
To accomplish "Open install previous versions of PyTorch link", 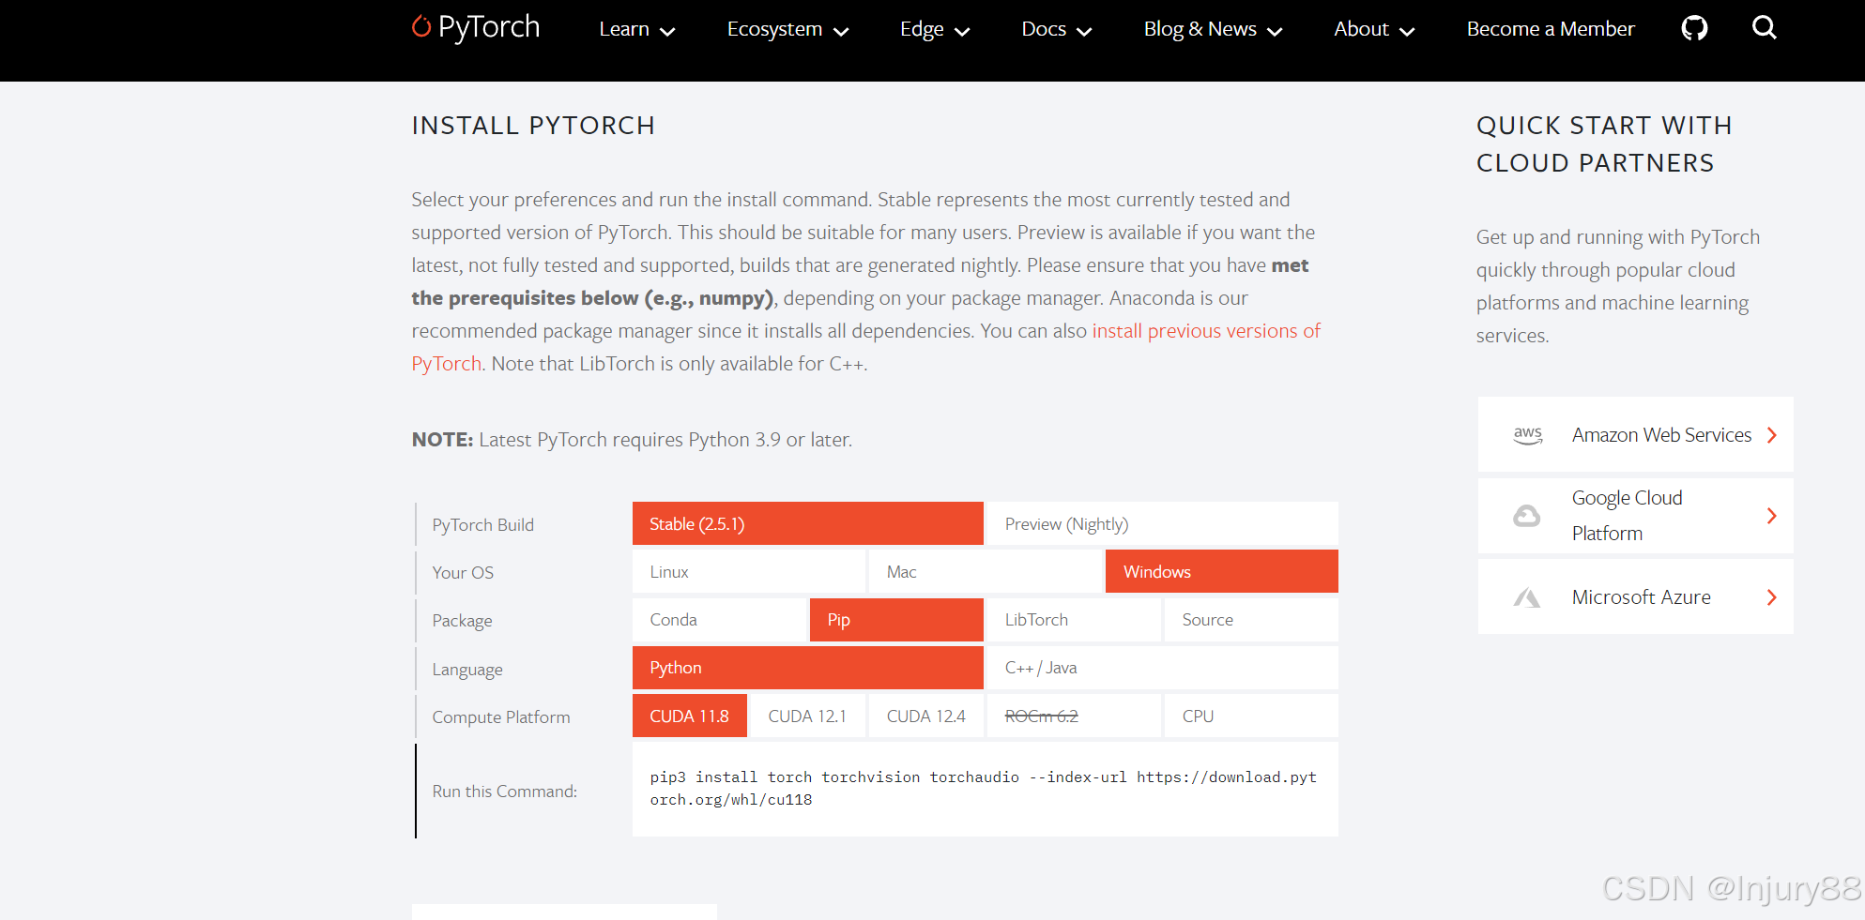I will [1206, 331].
